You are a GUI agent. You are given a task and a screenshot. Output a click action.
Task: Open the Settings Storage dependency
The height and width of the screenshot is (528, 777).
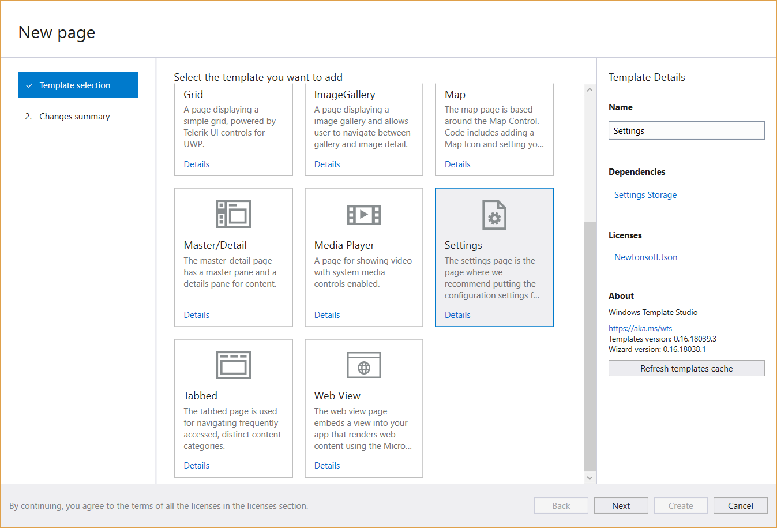pyautogui.click(x=645, y=194)
